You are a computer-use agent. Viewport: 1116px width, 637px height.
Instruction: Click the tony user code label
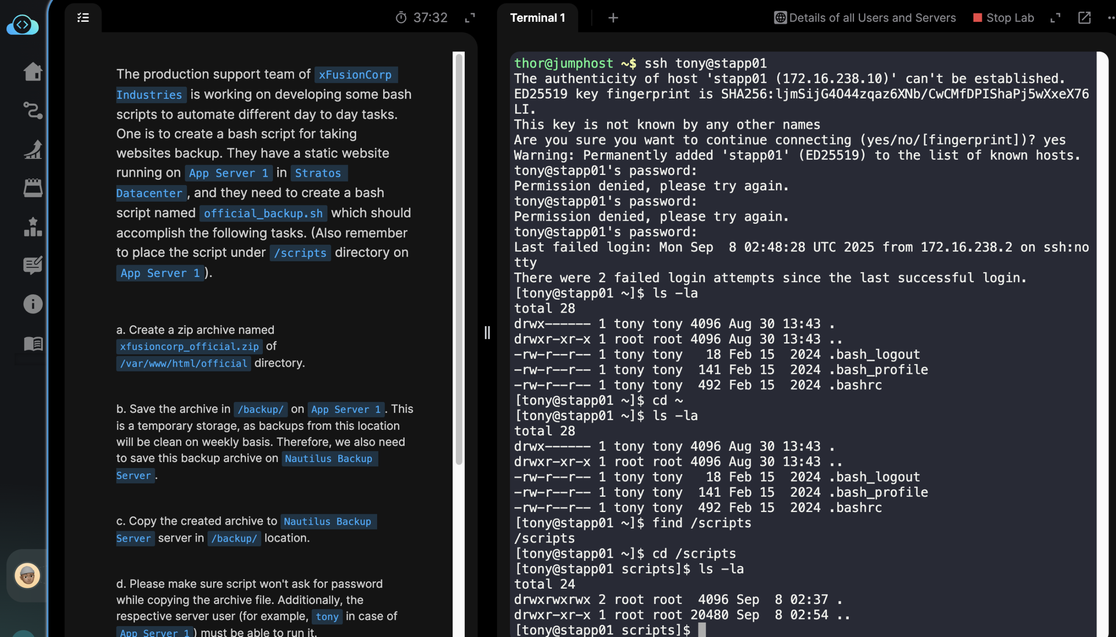pyautogui.click(x=327, y=617)
